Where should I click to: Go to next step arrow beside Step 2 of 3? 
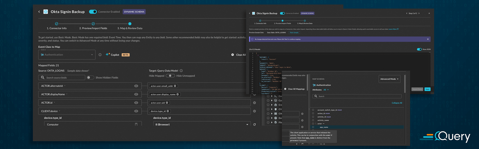pos(419,13)
